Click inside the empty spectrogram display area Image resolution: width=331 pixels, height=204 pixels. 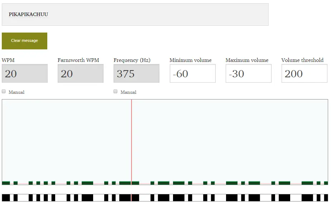(x=215, y=140)
